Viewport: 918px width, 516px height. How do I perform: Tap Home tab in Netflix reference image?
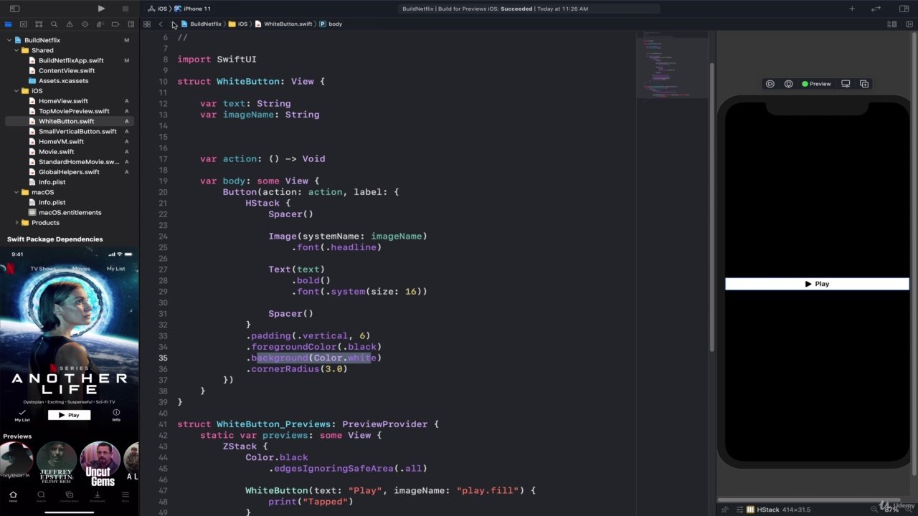click(13, 496)
